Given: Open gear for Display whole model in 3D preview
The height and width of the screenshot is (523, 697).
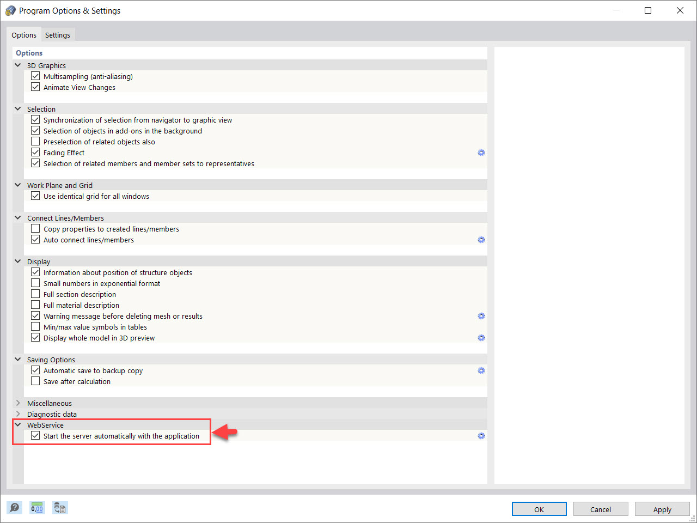Looking at the screenshot, I should coord(481,338).
